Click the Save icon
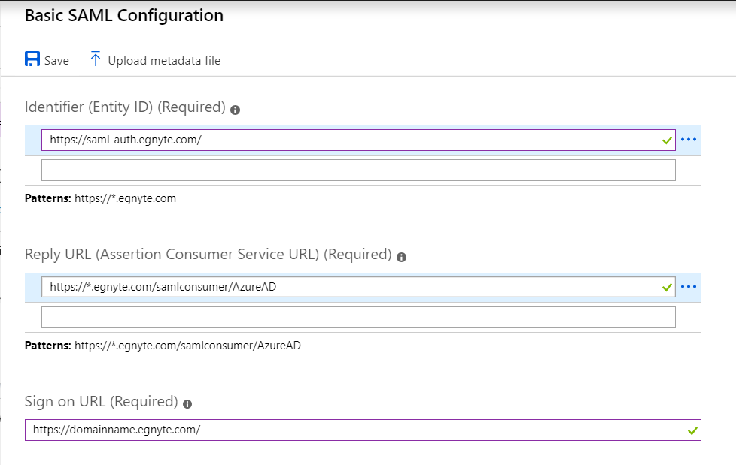Viewport: 736px width, 465px height. click(32, 59)
